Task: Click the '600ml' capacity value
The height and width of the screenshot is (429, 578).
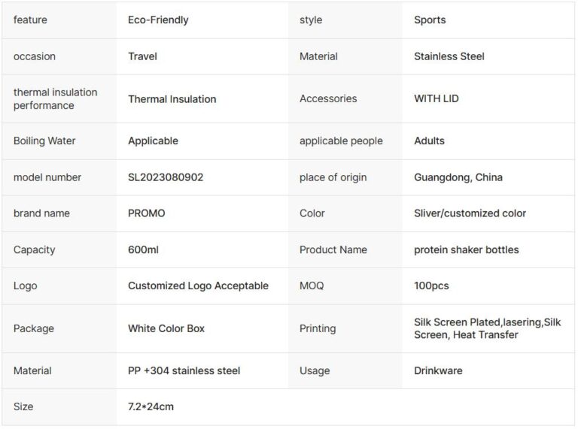Action: pos(143,249)
